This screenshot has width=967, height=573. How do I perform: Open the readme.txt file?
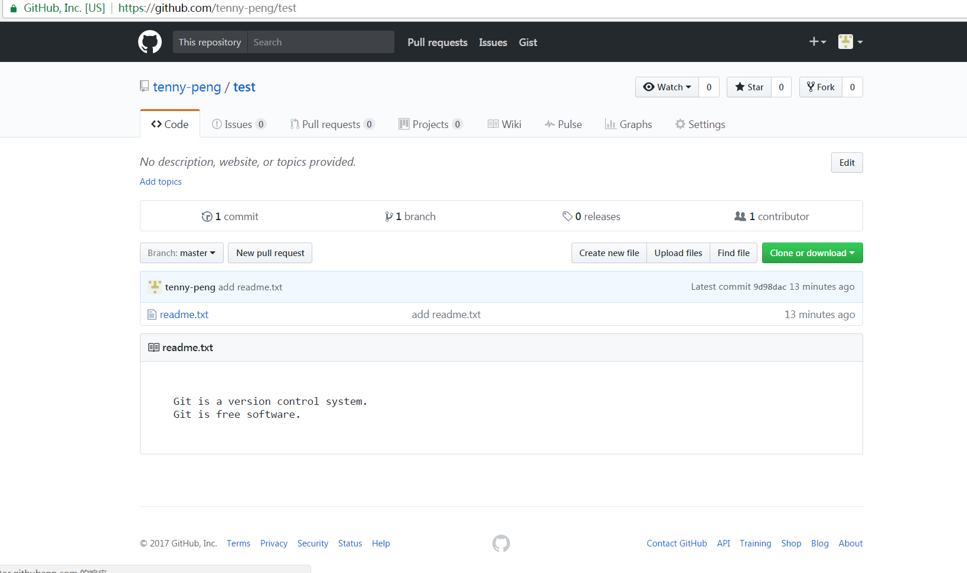click(x=184, y=315)
